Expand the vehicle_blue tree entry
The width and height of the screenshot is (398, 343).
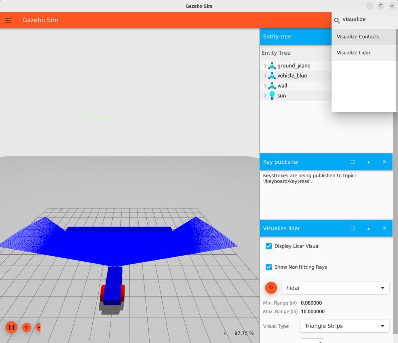coord(264,75)
